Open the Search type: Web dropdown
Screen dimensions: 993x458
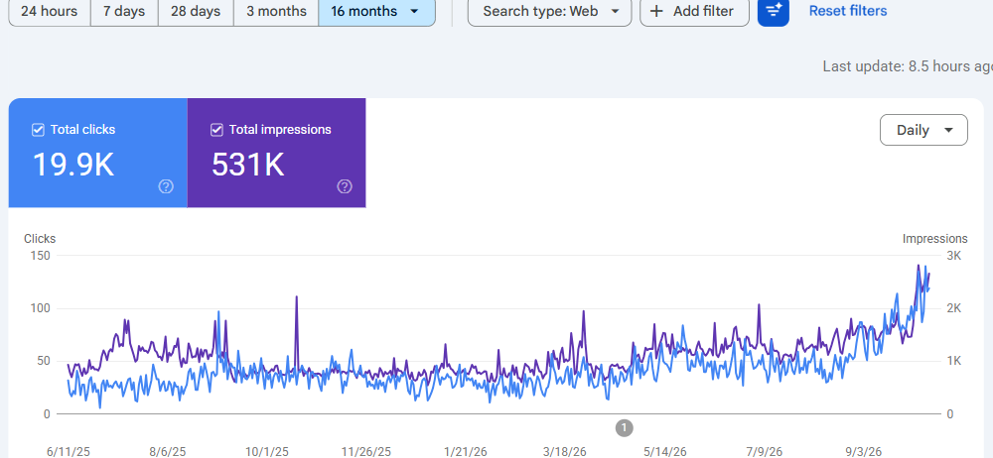point(550,11)
